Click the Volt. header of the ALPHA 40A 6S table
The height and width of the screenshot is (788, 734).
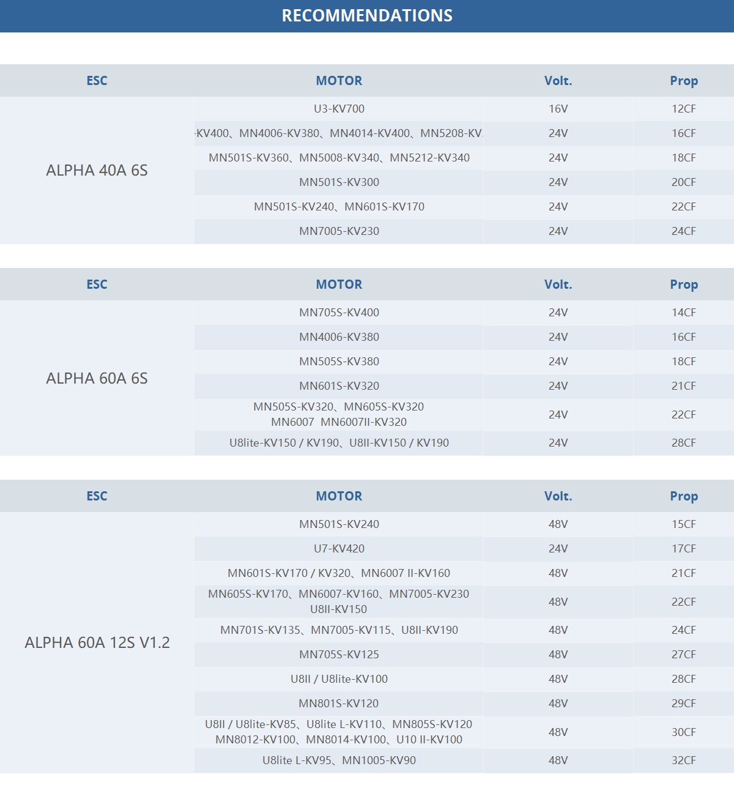pos(558,81)
